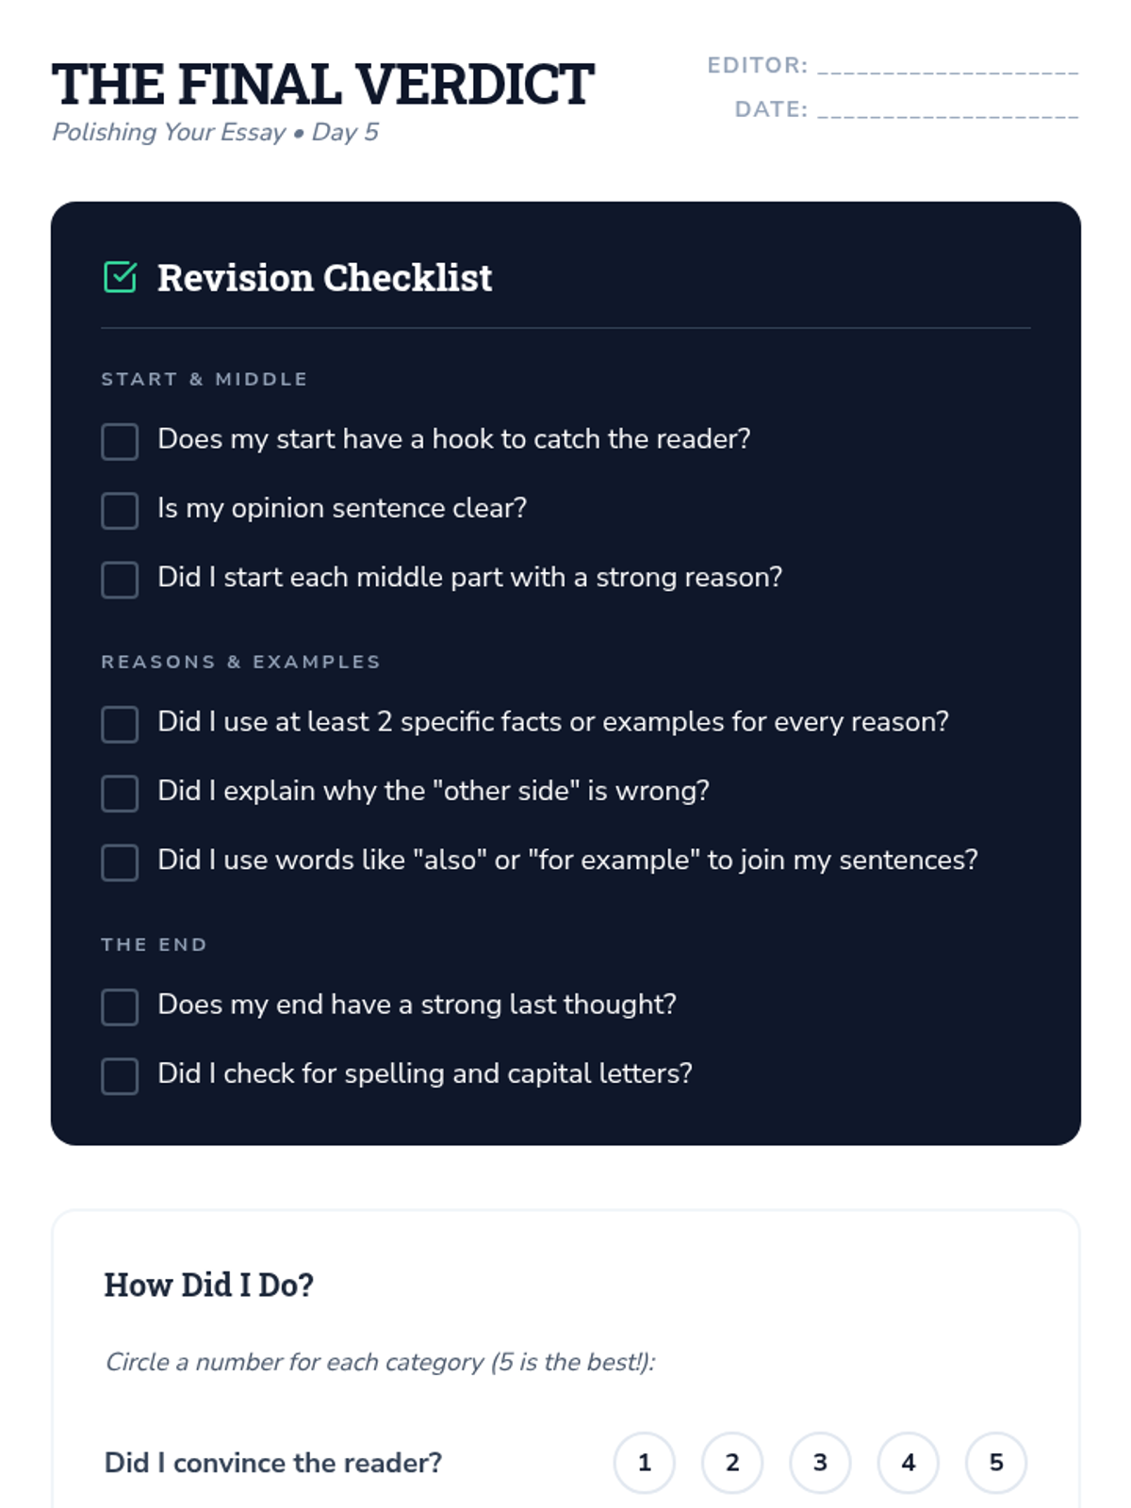
Task: Click the green Revision Checklist check icon
Action: [x=120, y=277]
